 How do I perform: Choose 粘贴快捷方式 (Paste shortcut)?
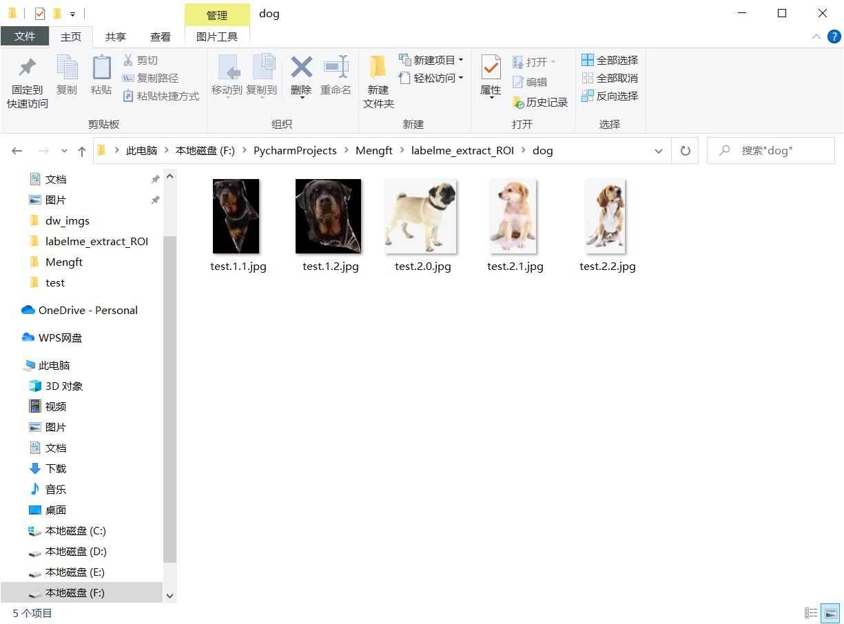click(161, 96)
